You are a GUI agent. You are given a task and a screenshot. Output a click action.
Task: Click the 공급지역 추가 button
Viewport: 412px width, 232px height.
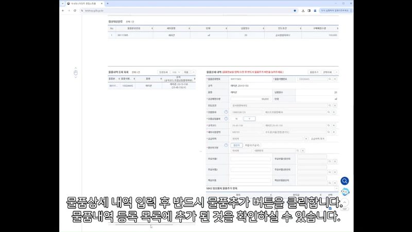pos(318,139)
